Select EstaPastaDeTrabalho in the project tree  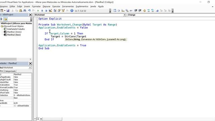coord(16,29)
